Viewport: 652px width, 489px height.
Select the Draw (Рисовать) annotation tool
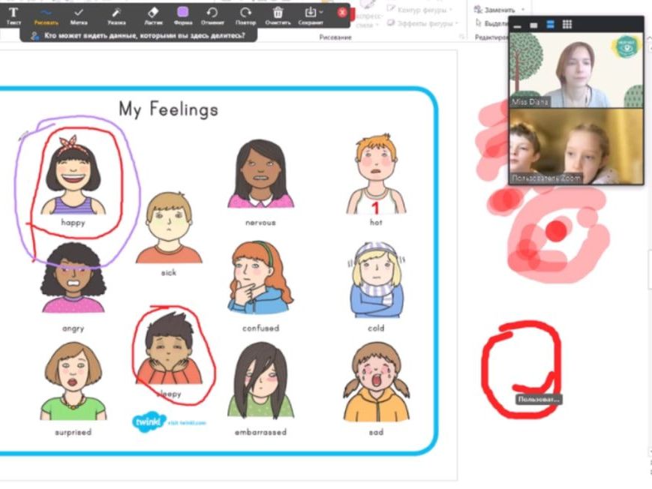click(x=47, y=16)
